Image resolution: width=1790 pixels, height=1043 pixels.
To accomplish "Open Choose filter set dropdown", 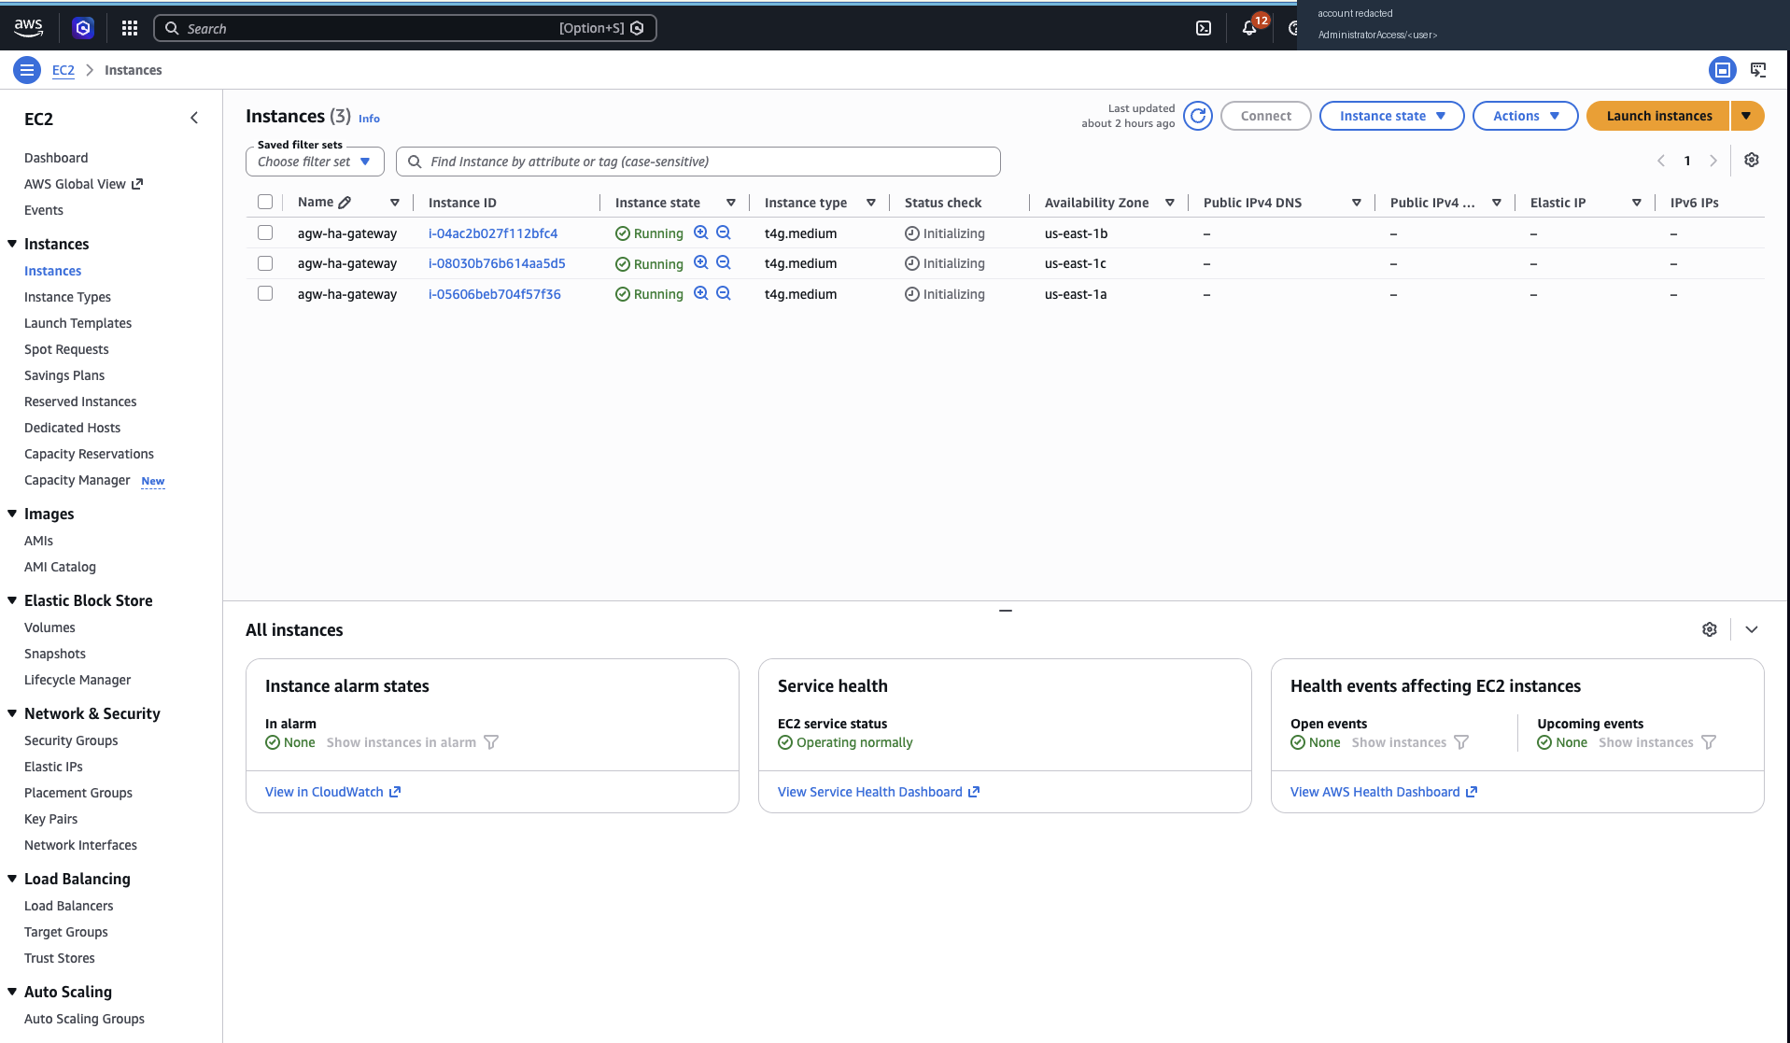I will click(x=315, y=162).
